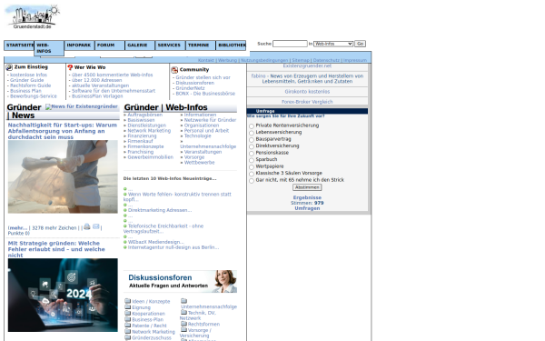Image resolution: width=545 pixels, height=341 pixels.
Task: Click folder icon beside Network Marketing forum
Action: pyautogui.click(x=127, y=331)
